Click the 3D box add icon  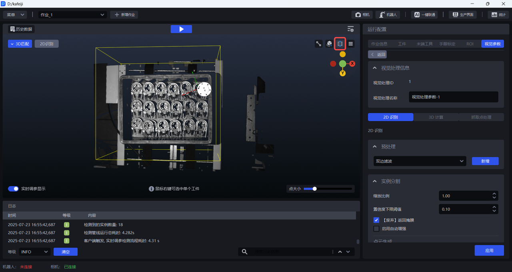tap(329, 44)
